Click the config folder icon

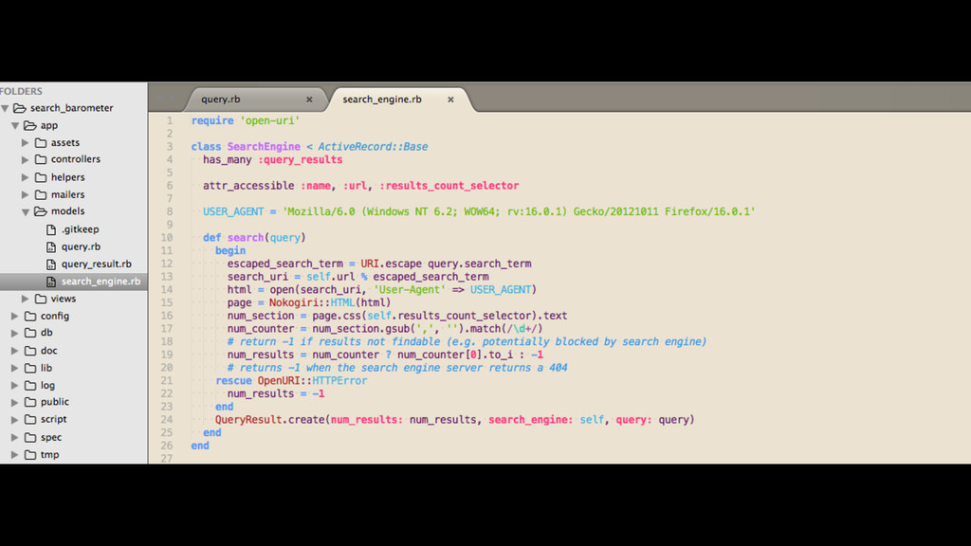[x=30, y=317]
